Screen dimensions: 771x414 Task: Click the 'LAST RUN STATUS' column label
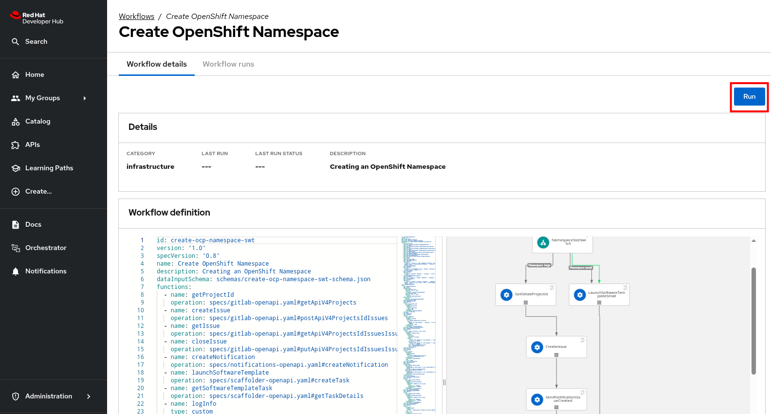(279, 154)
